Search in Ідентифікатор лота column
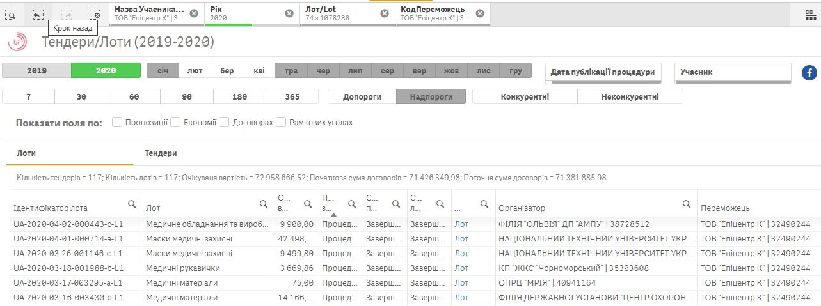This screenshot has height=306, width=821. 132,204
